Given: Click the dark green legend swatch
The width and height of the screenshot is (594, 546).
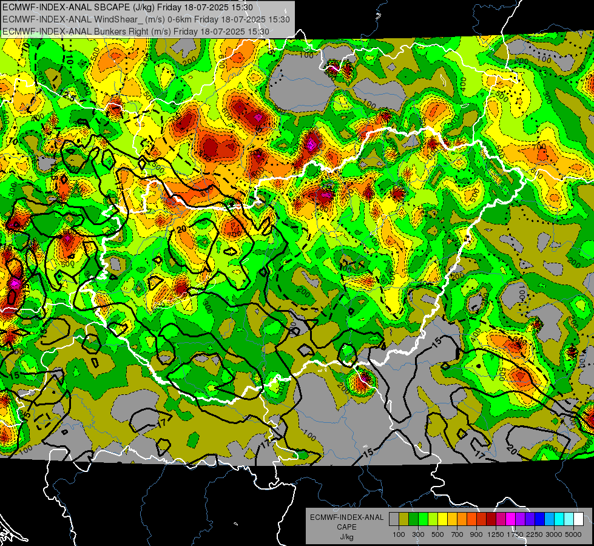Looking at the screenshot, I should click(413, 519).
